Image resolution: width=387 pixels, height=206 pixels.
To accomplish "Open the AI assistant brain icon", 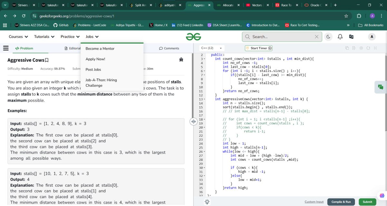I will [x=382, y=196].
